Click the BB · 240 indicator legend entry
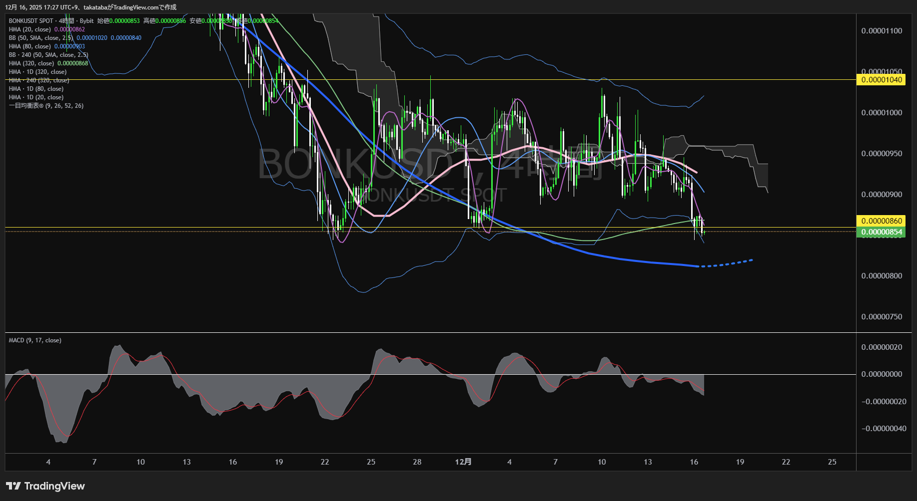The width and height of the screenshot is (917, 501). 48,55
